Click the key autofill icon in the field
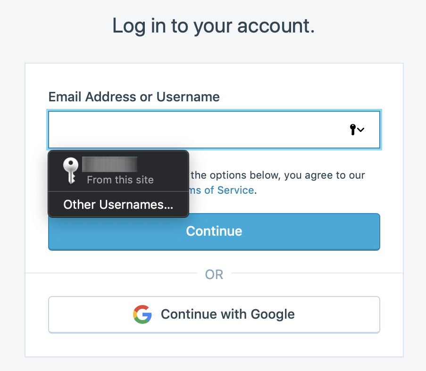Viewport: 426px width, 371px height. click(353, 130)
